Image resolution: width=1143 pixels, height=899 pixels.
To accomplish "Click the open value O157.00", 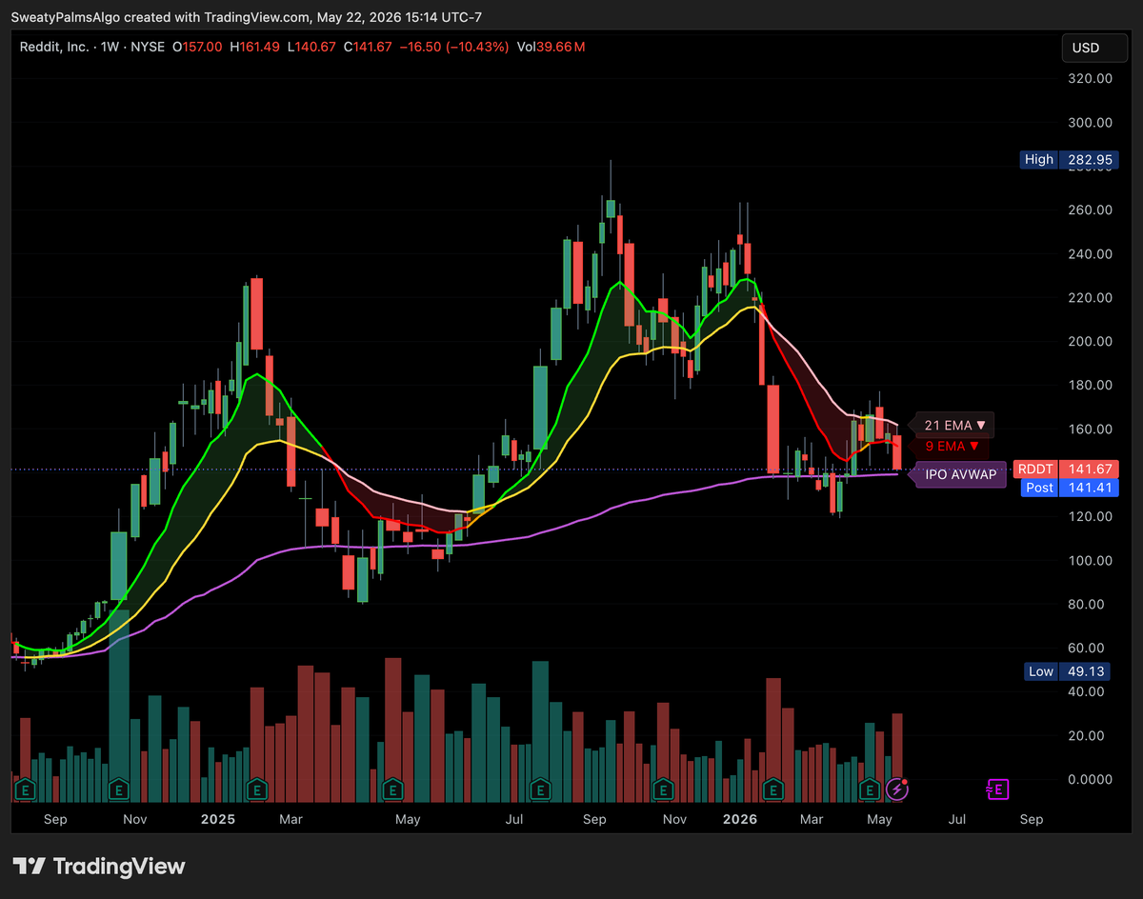I will pos(197,47).
